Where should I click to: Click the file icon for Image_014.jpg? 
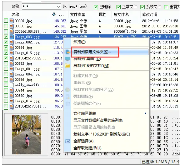click(x=12, y=101)
